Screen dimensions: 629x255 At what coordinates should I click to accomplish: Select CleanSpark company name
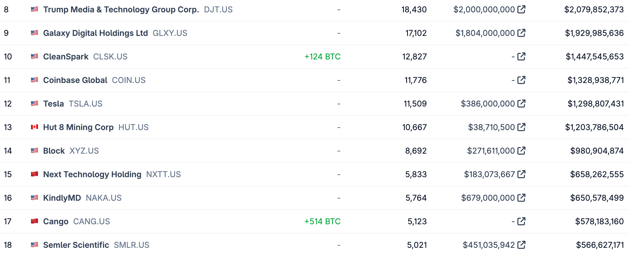[66, 57]
